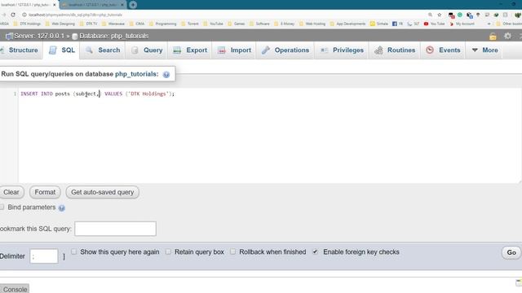The height and width of the screenshot is (293, 522).
Task: Open the Privileges tab
Action: point(342,50)
